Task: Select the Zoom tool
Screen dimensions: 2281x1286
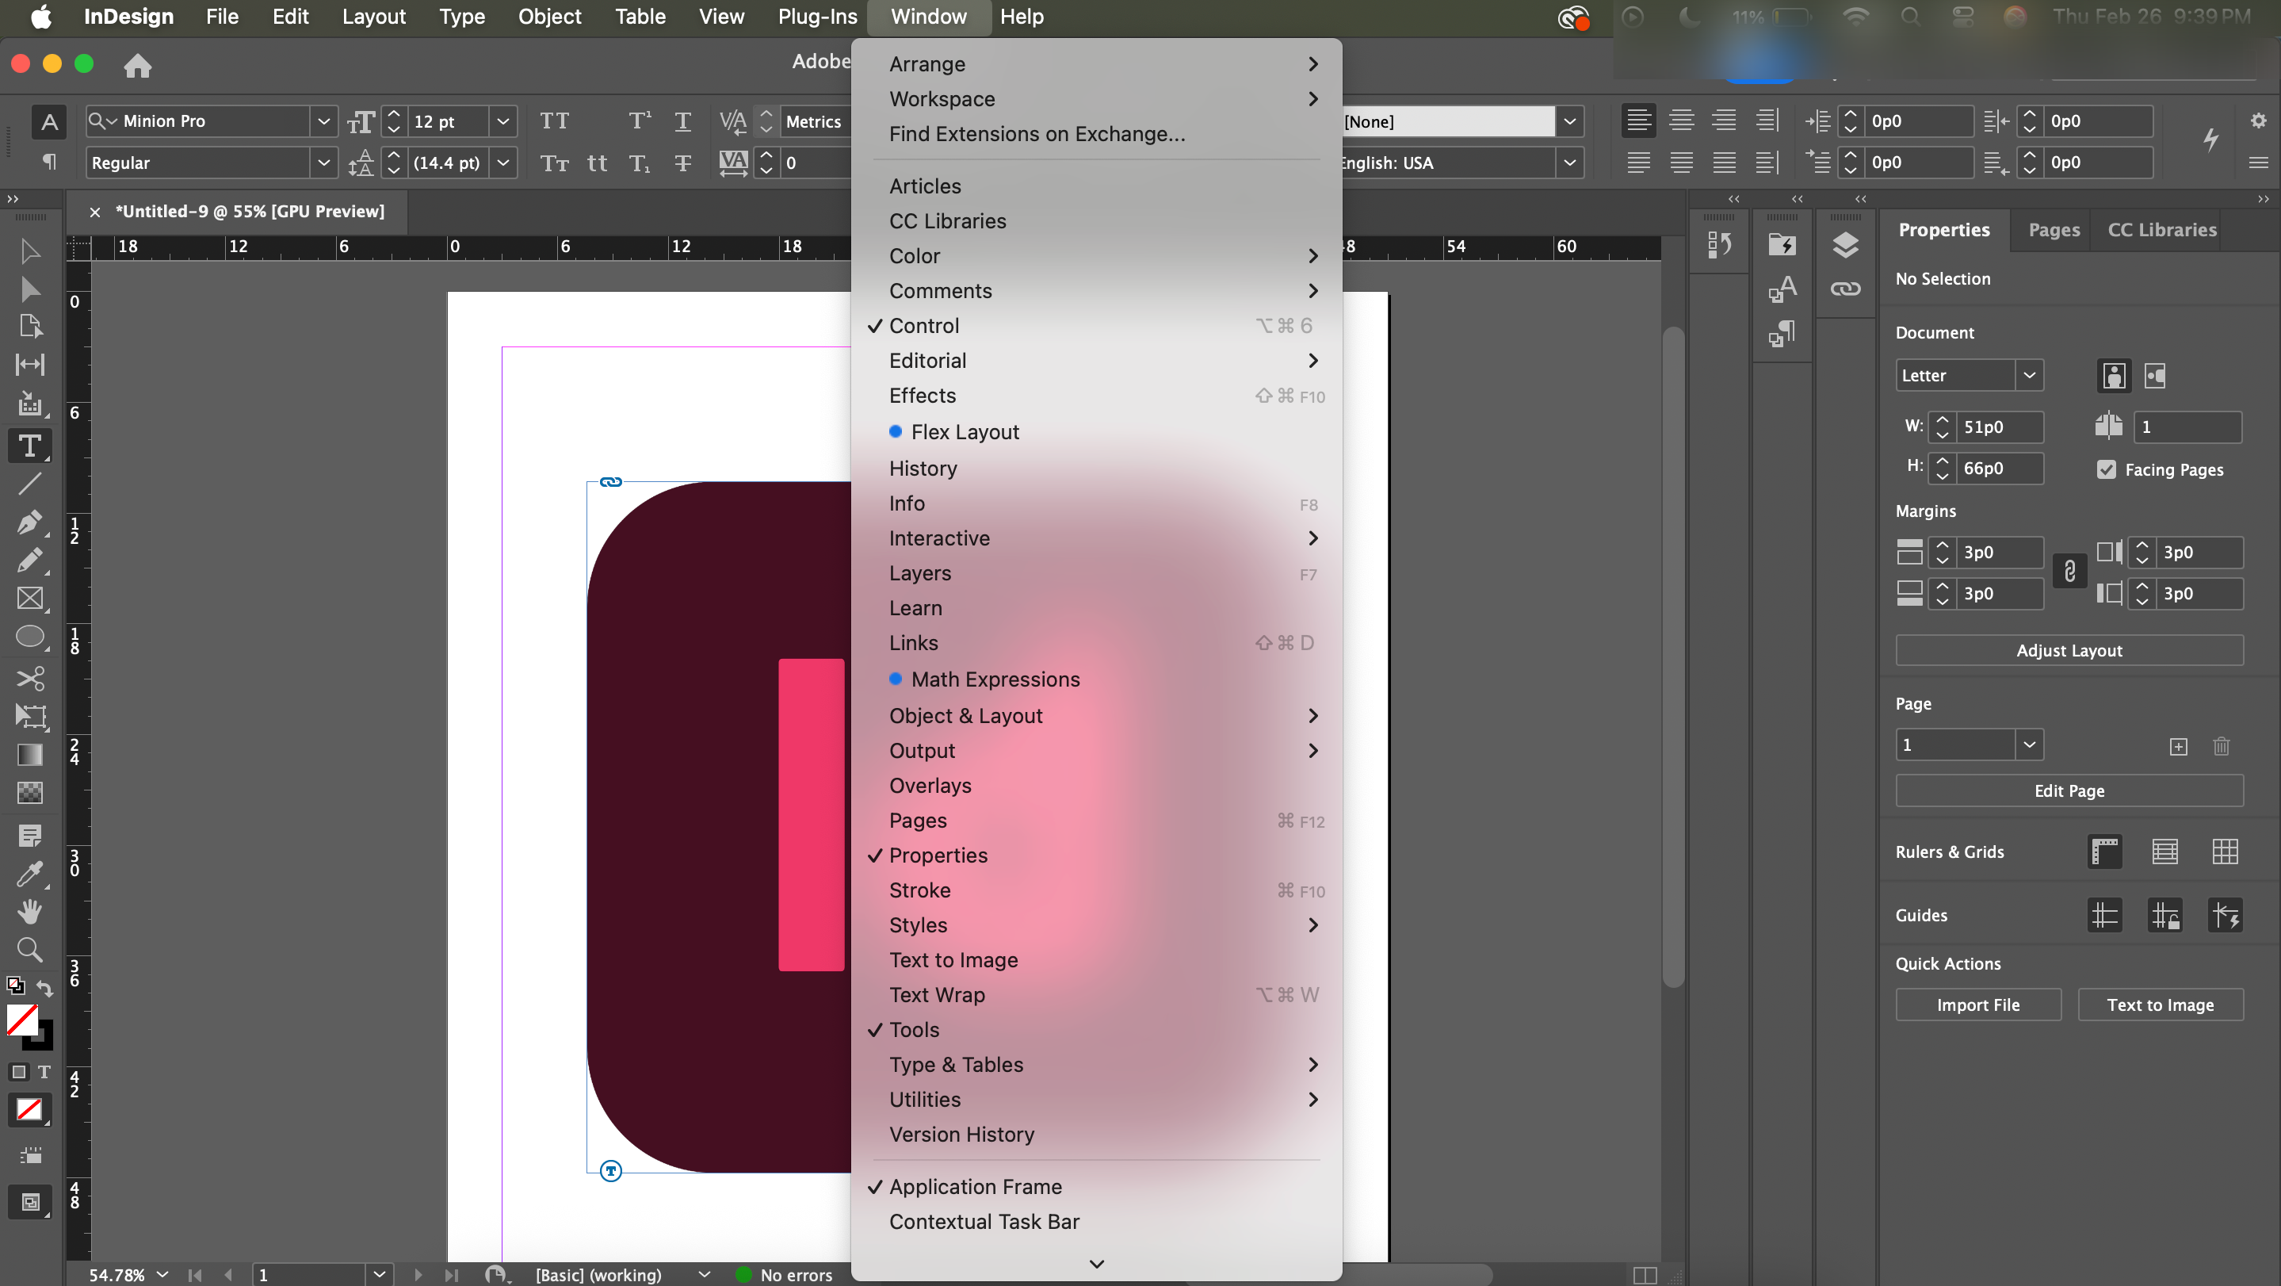Action: (29, 950)
